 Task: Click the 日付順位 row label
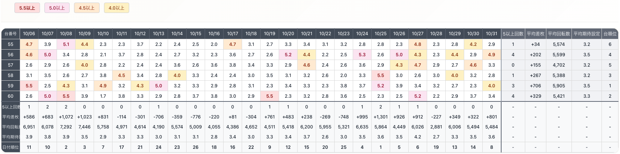(x=10, y=147)
